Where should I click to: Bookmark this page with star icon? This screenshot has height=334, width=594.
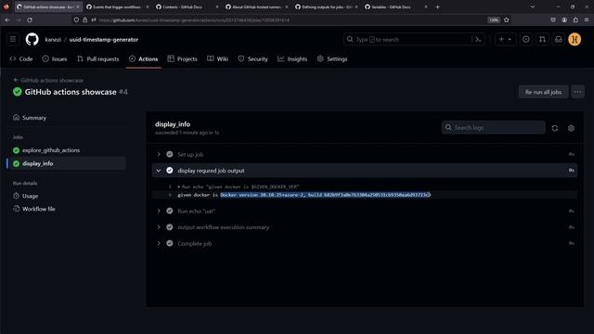(507, 19)
